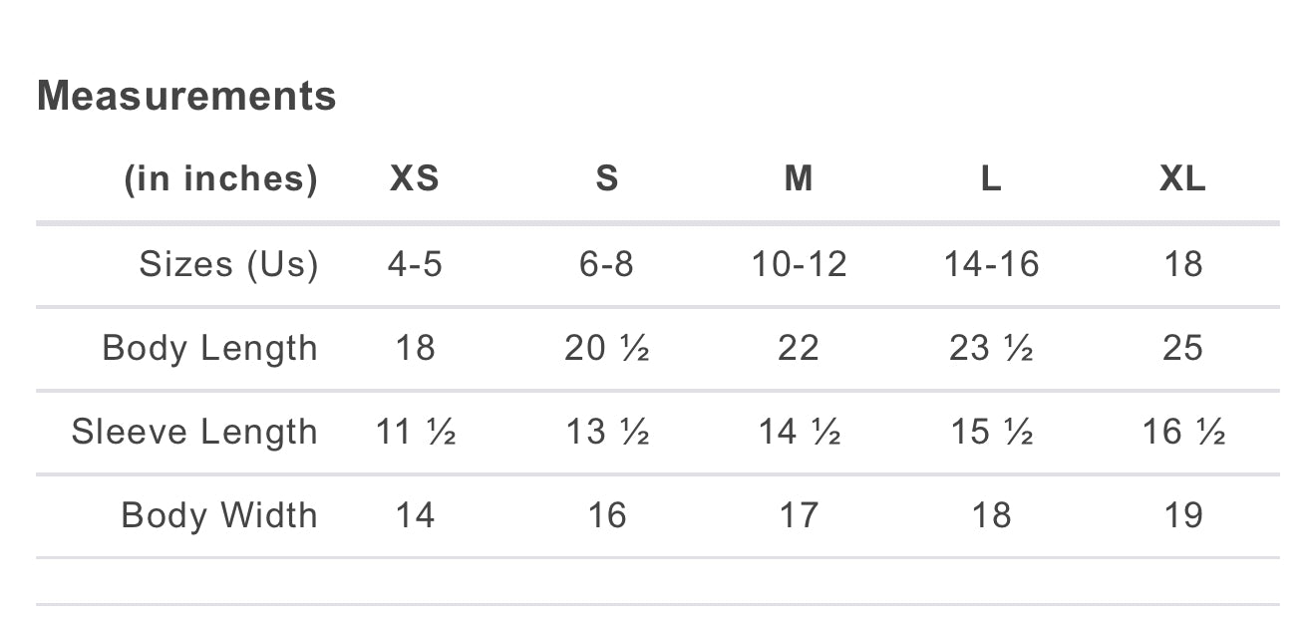Select the M column header
The image size is (1316, 621).
point(799,179)
